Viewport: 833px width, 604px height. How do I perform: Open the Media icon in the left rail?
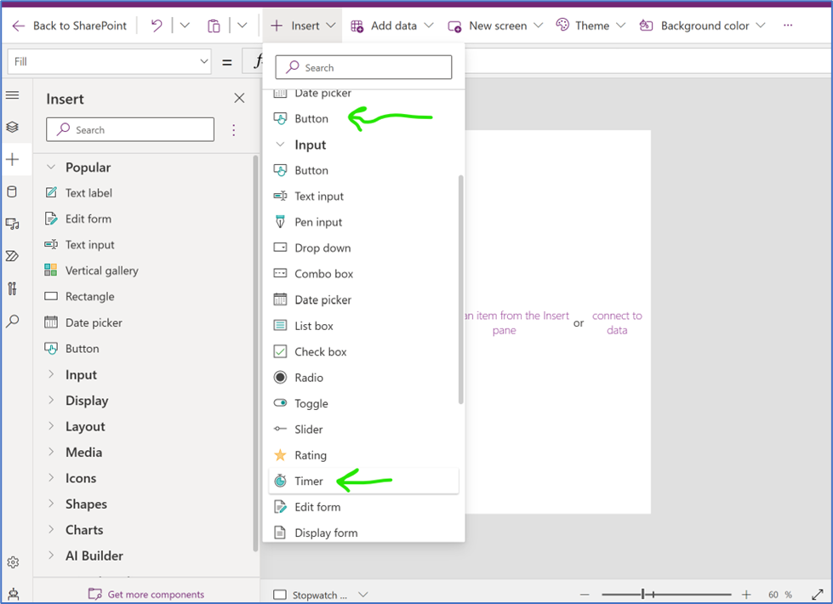12,224
